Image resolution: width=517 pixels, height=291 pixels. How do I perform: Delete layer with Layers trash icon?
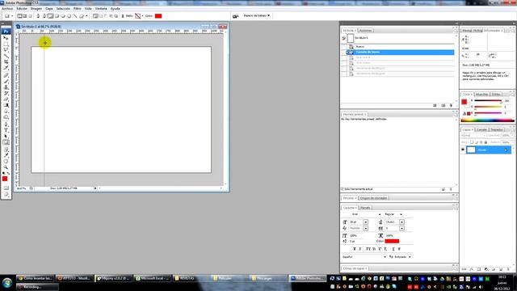point(508,269)
